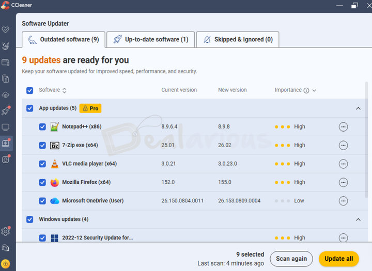
Task: Click the Low importance label for OneDrive
Action: click(299, 201)
